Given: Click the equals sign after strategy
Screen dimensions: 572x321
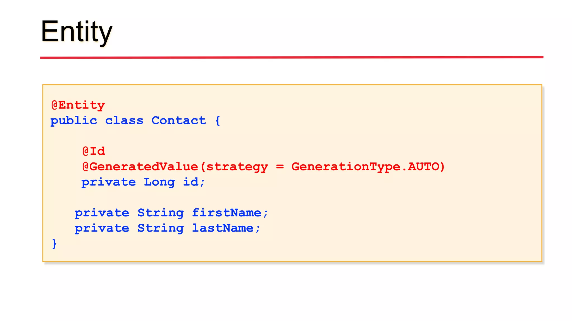Looking at the screenshot, I should (280, 167).
